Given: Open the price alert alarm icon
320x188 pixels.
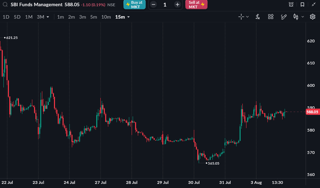Looking at the screenshot, I should click(x=291, y=4).
